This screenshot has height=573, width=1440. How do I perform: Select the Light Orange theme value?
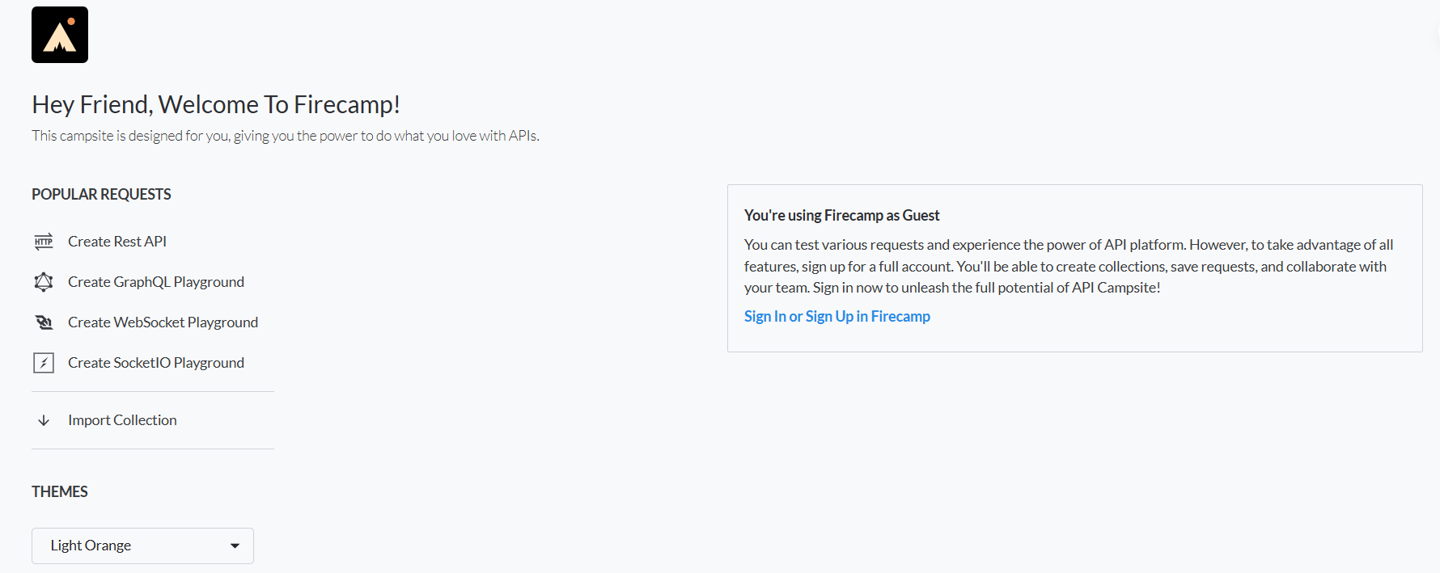90,546
